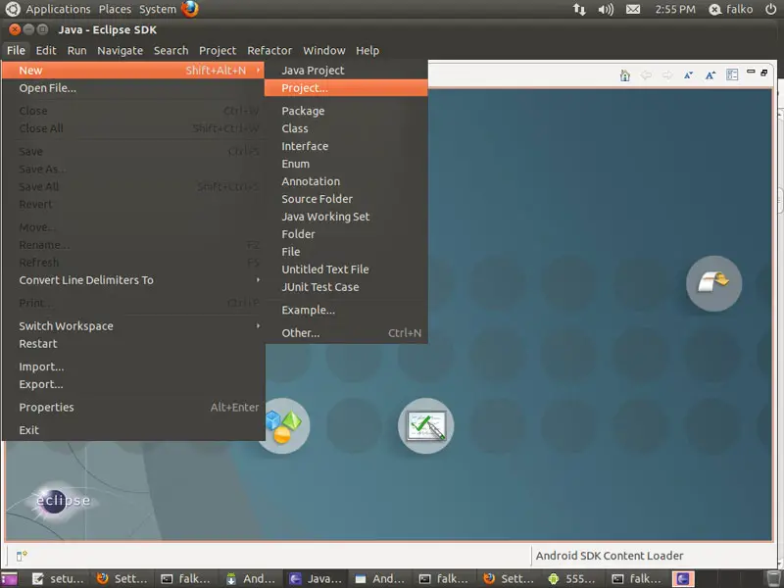
Task: Open the System menu in top panel
Action: (158, 10)
